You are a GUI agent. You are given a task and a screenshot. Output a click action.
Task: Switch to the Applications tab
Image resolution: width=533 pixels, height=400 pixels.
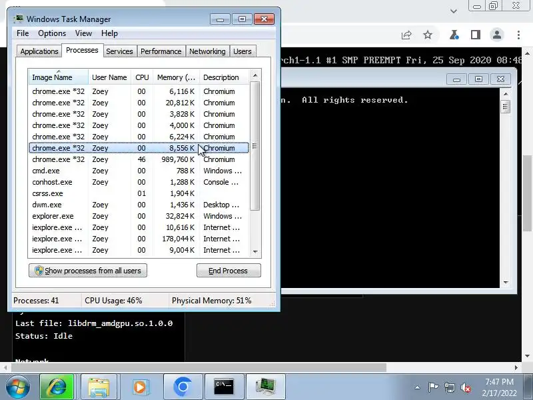pyautogui.click(x=39, y=51)
